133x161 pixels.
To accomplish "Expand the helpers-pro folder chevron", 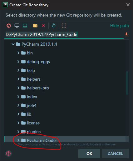I will click(18, 88).
